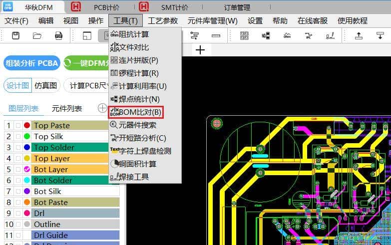The image size is (391, 245).
Task: Click the PDF export toolbar icon
Action: click(x=58, y=35)
